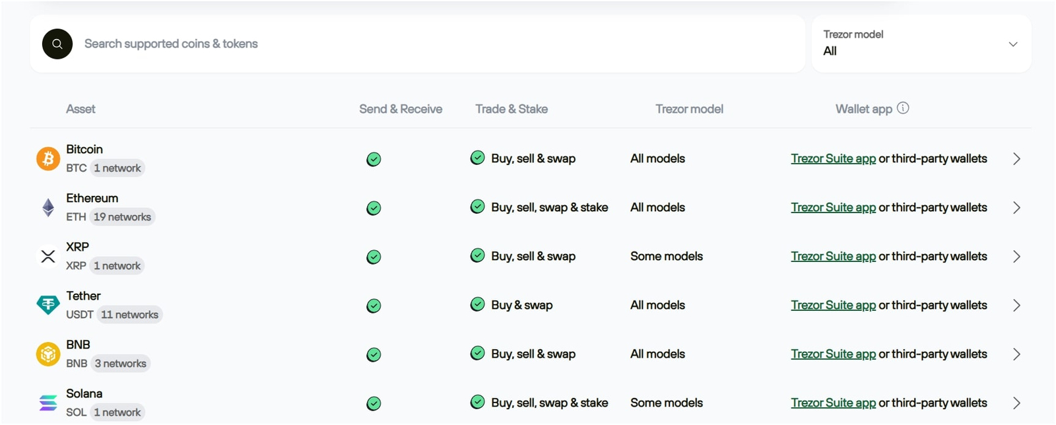Click Tether's Send & Receive checkmark
The height and width of the screenshot is (425, 1056).
[374, 306]
